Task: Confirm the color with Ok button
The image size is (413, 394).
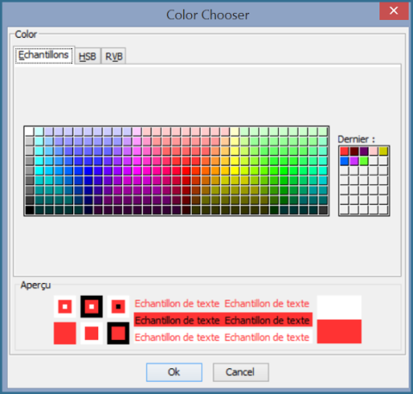Action: pos(174,372)
